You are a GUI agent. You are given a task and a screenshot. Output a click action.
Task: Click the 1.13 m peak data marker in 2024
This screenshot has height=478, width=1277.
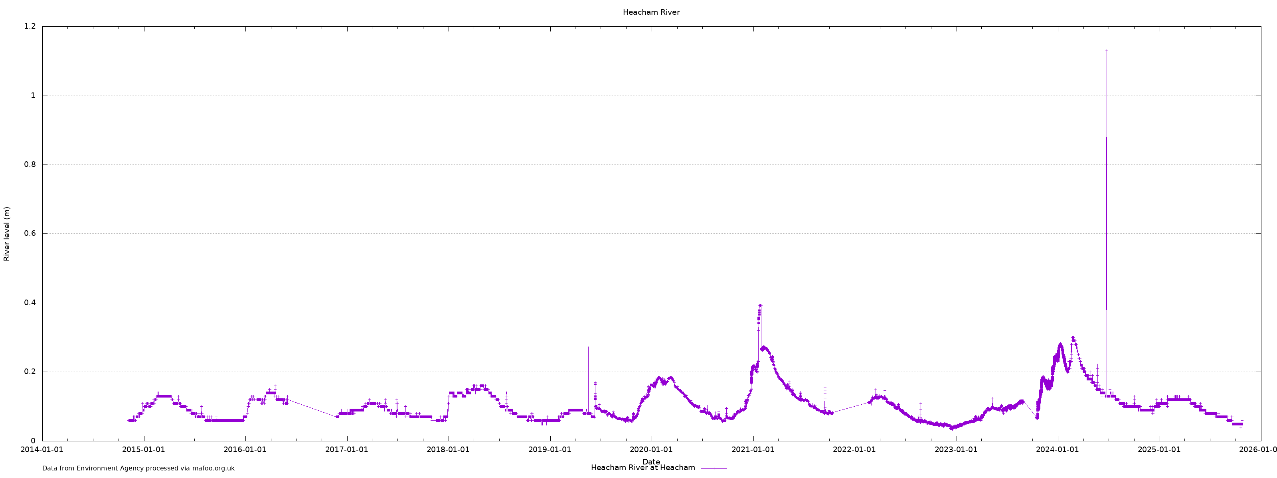[1107, 51]
